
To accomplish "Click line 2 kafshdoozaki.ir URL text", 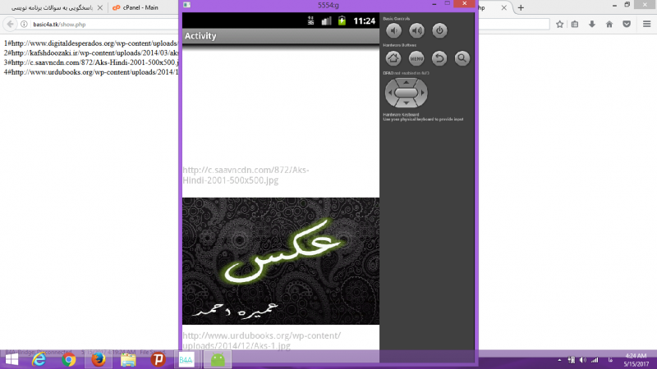I will point(91,52).
